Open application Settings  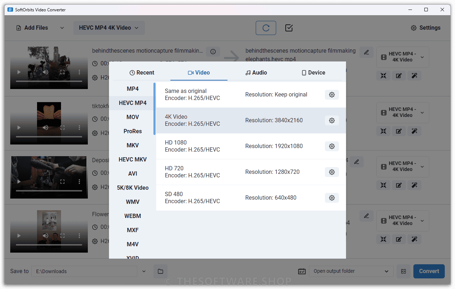point(426,28)
